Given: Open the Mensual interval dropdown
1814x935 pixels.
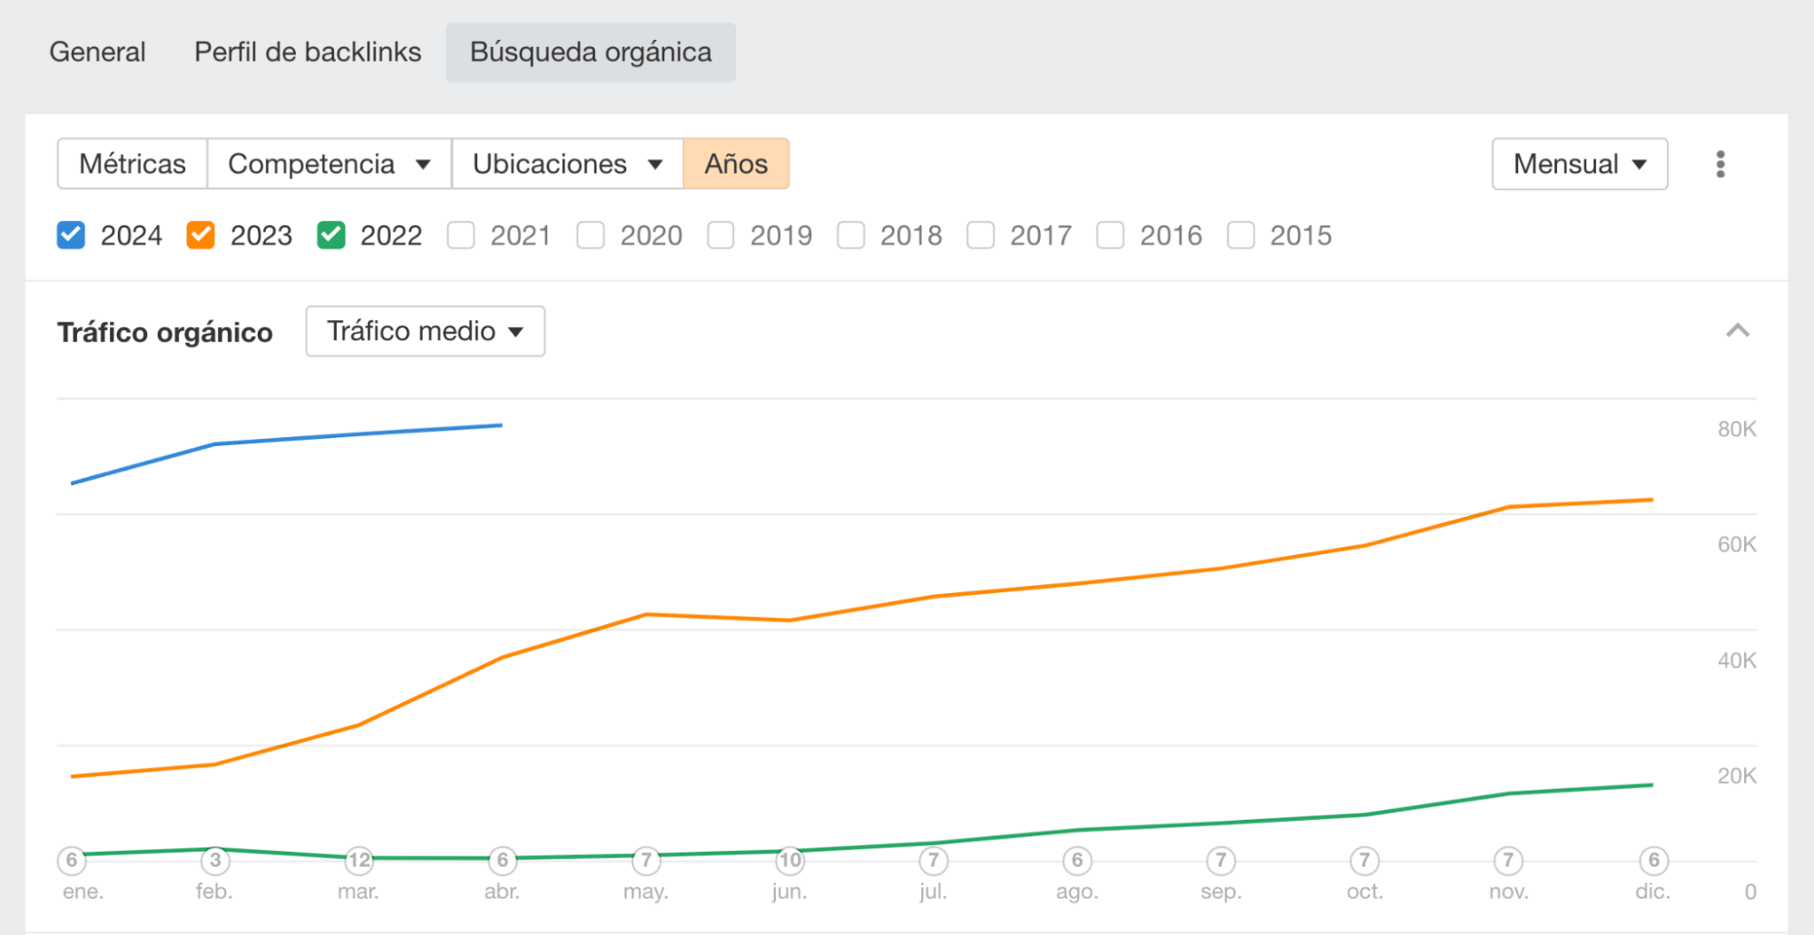Looking at the screenshot, I should click(x=1579, y=164).
